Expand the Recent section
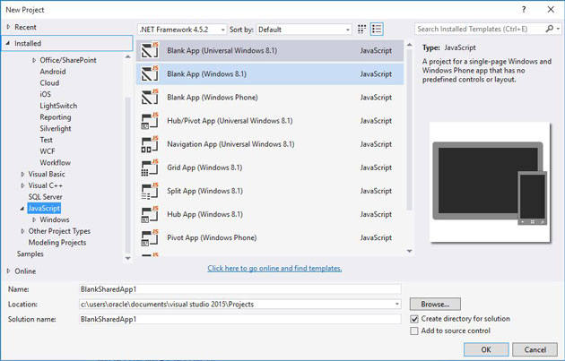Screen dimensions: 565x361 [9, 27]
